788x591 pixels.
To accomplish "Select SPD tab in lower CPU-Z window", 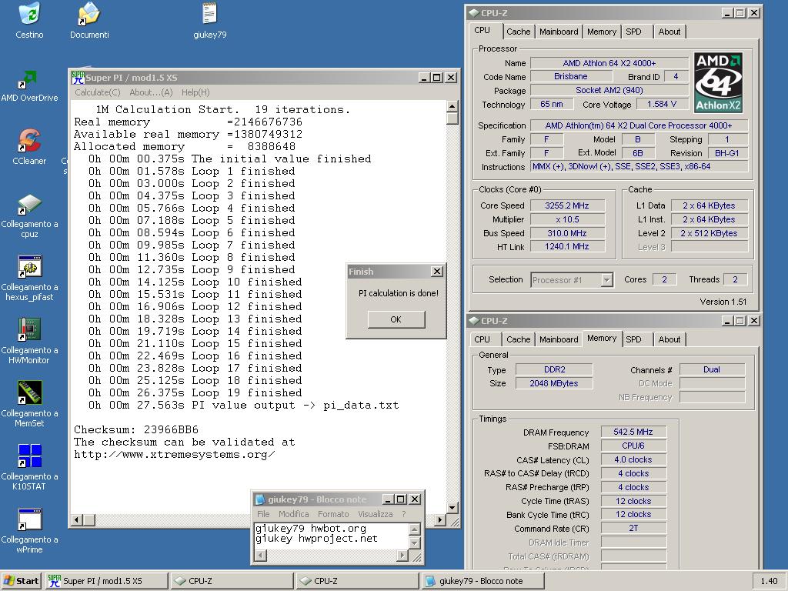I will point(634,339).
